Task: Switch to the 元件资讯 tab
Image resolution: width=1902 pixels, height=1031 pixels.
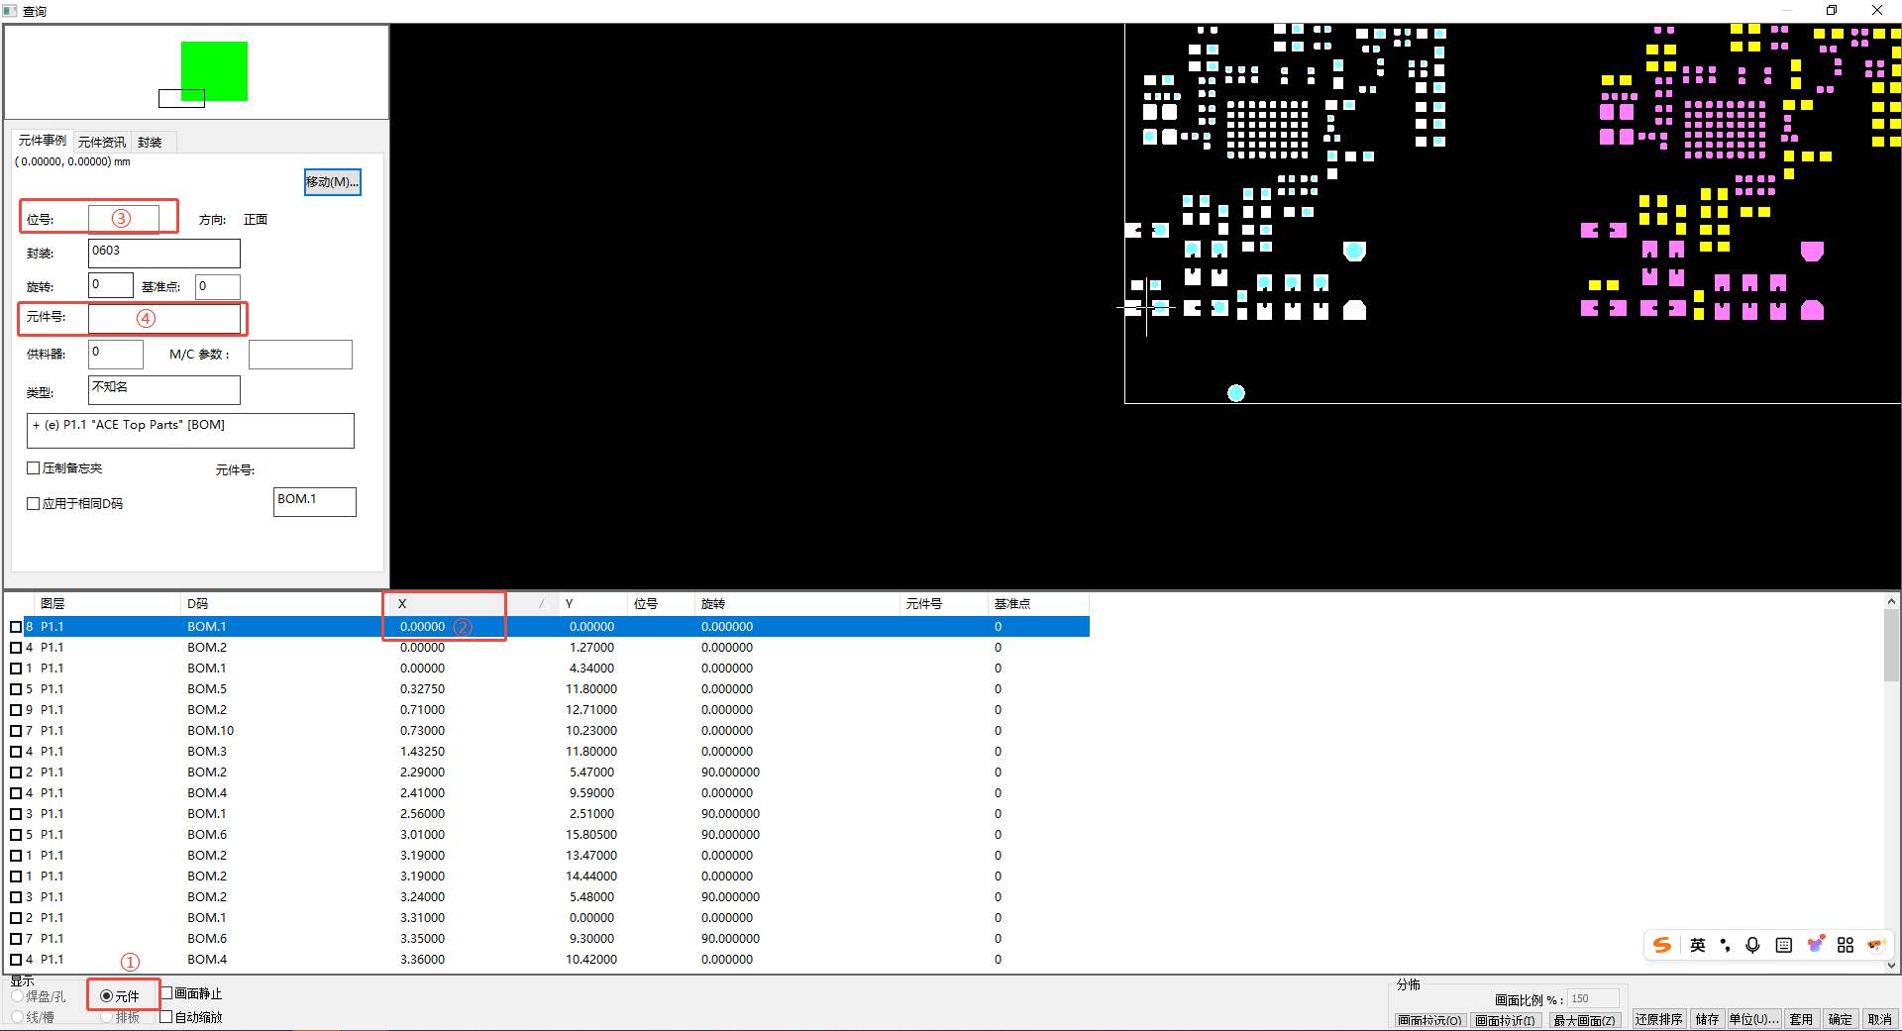Action: click(x=102, y=142)
